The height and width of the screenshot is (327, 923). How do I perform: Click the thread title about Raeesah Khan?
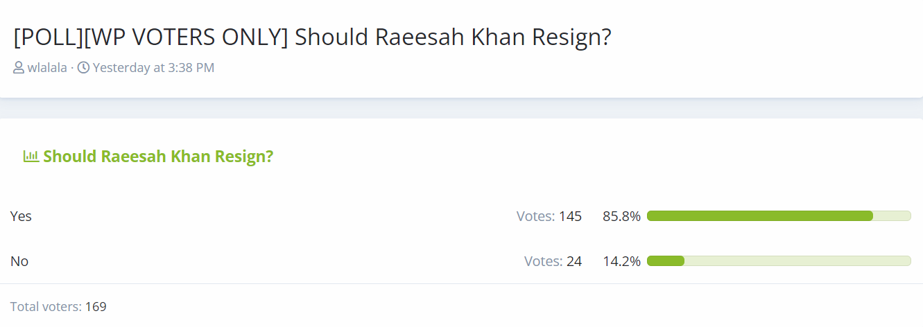[x=312, y=37]
